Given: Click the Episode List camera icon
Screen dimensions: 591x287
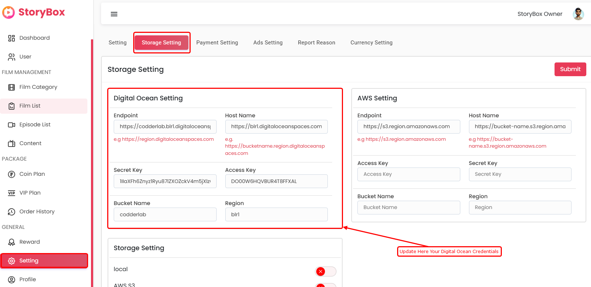Looking at the screenshot, I should coord(12,125).
